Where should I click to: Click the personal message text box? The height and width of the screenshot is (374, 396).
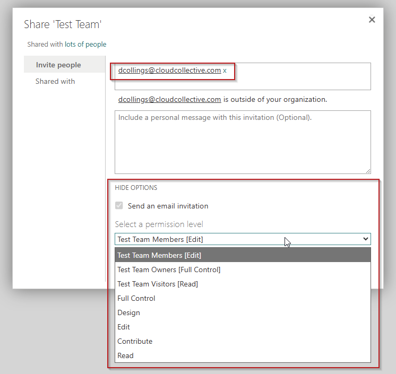pyautogui.click(x=243, y=142)
